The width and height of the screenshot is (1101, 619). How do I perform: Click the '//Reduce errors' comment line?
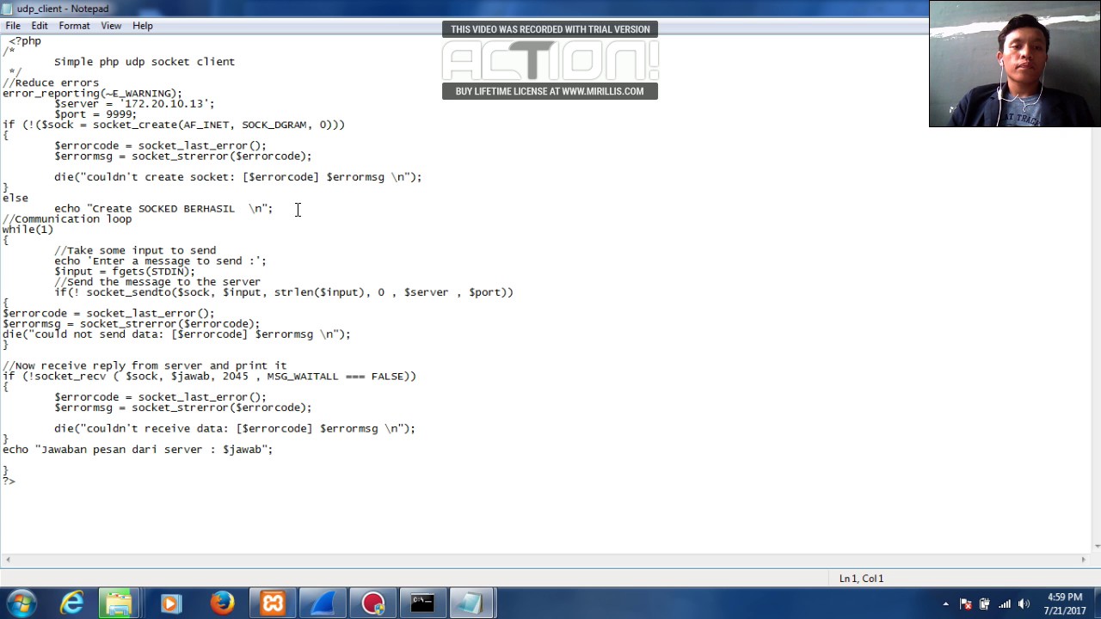click(51, 83)
